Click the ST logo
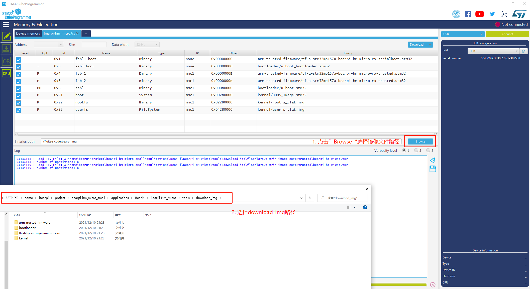This screenshot has height=289, width=530. tap(519, 14)
